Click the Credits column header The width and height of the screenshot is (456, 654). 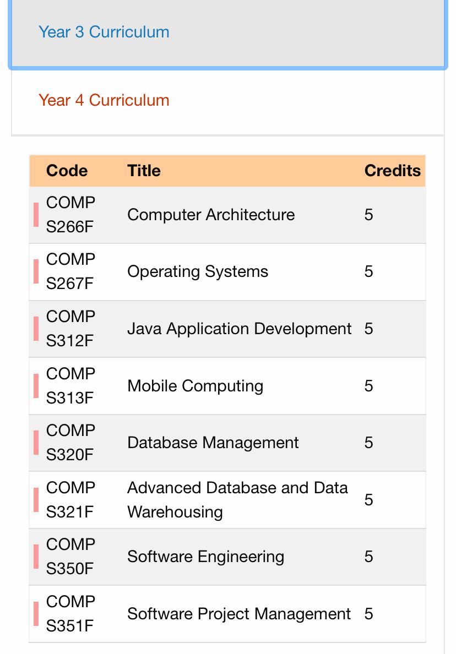(x=393, y=171)
